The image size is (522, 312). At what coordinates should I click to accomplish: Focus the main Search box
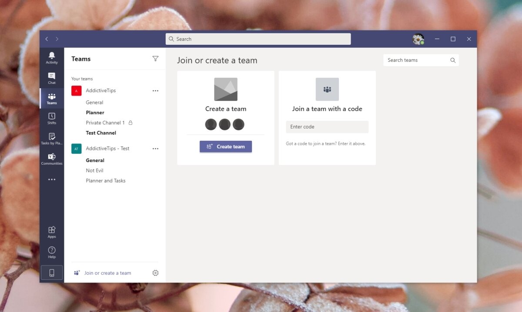pyautogui.click(x=258, y=39)
